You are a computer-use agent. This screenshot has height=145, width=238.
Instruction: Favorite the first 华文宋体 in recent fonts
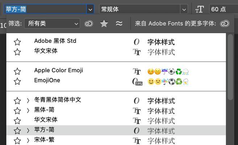17,52
